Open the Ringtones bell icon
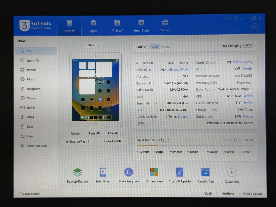Viewport: 276px width, 207px height. [x=22, y=89]
